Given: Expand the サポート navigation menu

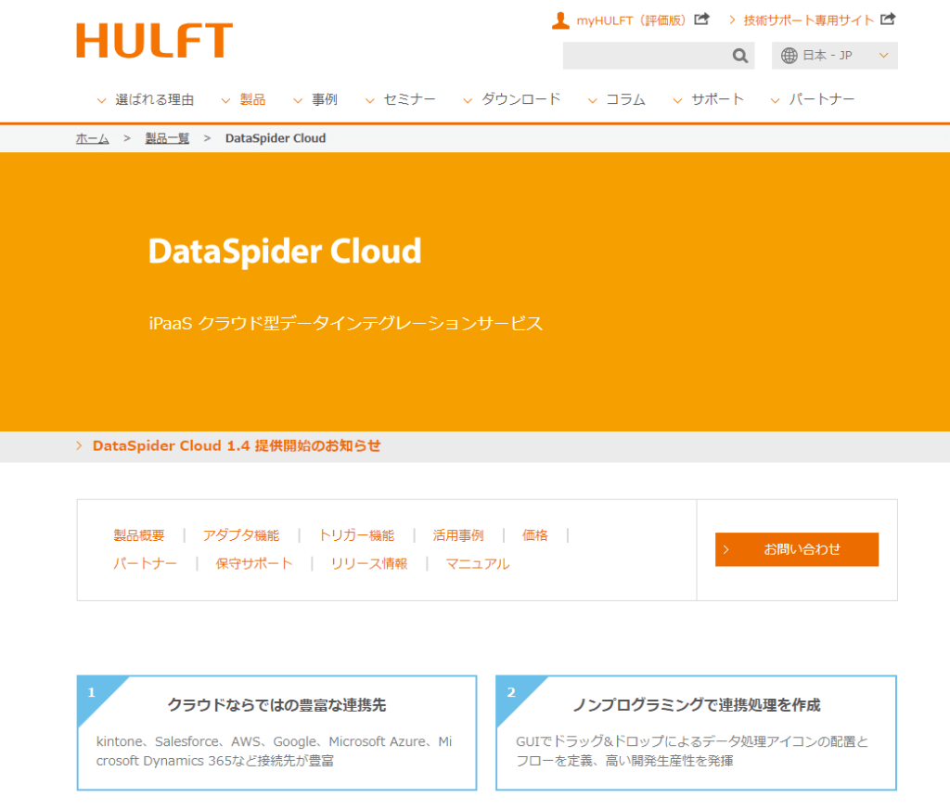Looking at the screenshot, I should [708, 99].
